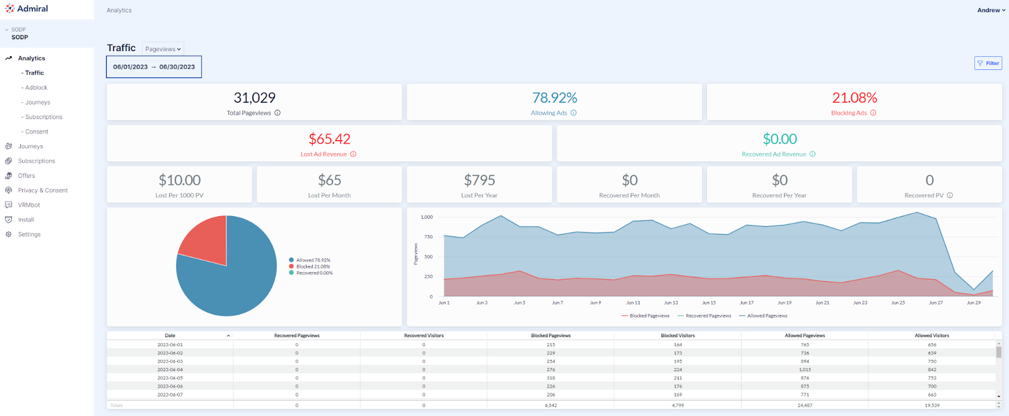
Task: Open the Andrew user menu
Action: tap(991, 10)
